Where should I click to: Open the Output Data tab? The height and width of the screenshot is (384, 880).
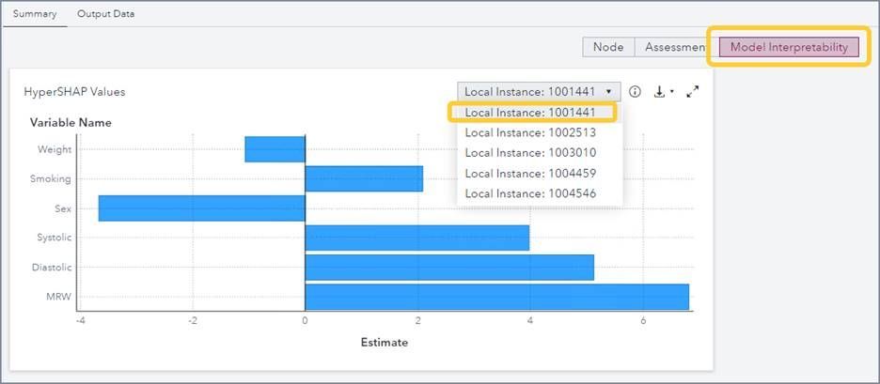[105, 14]
